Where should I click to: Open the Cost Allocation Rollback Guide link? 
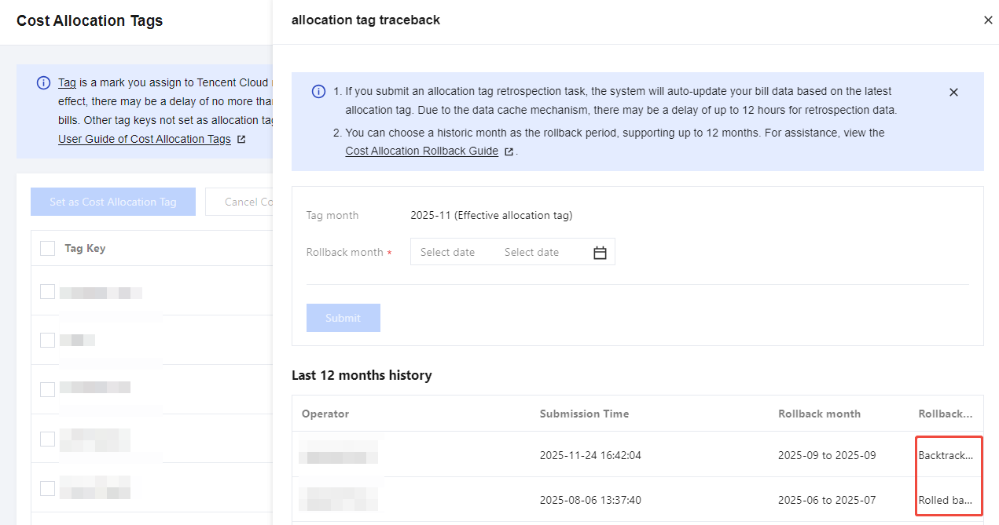421,151
